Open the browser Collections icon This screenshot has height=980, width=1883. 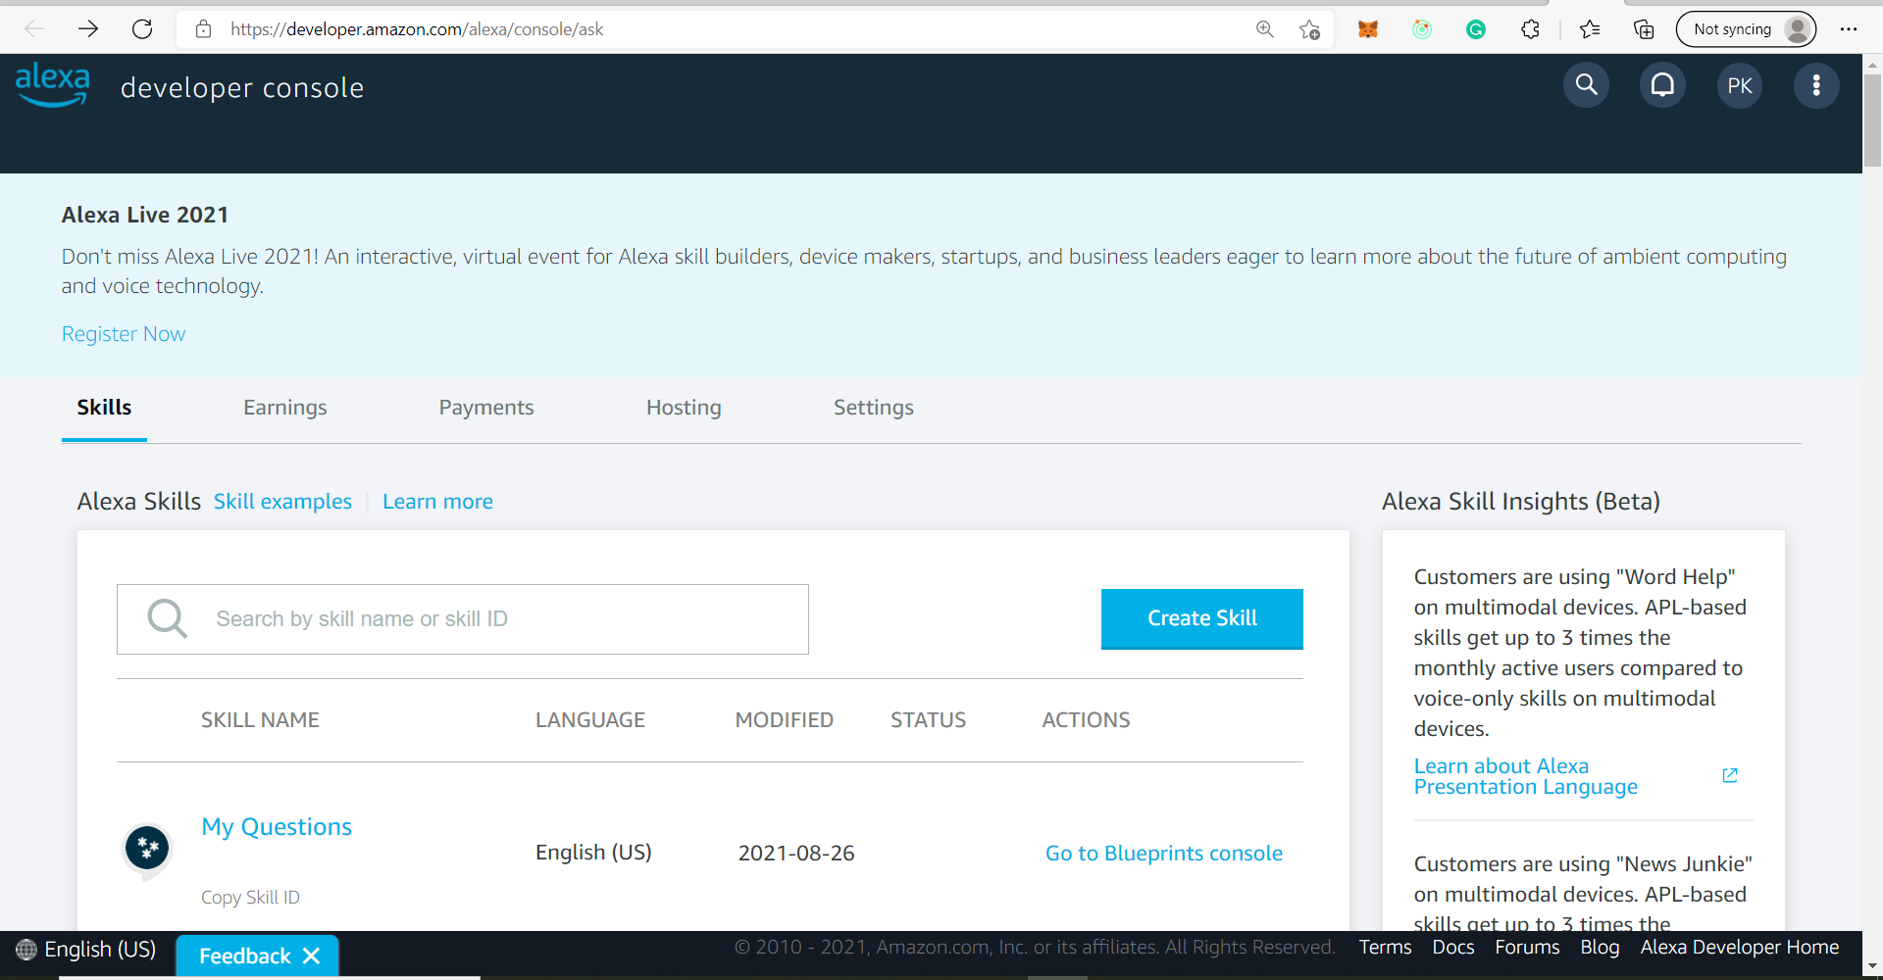coord(1644,29)
